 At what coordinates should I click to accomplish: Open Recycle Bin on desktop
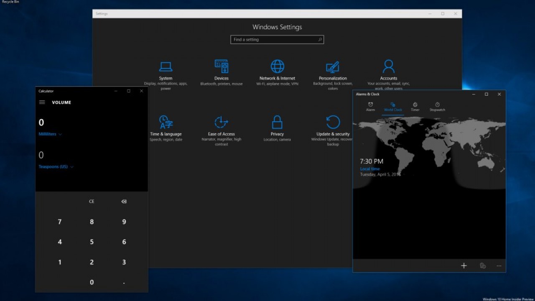[x=10, y=2]
